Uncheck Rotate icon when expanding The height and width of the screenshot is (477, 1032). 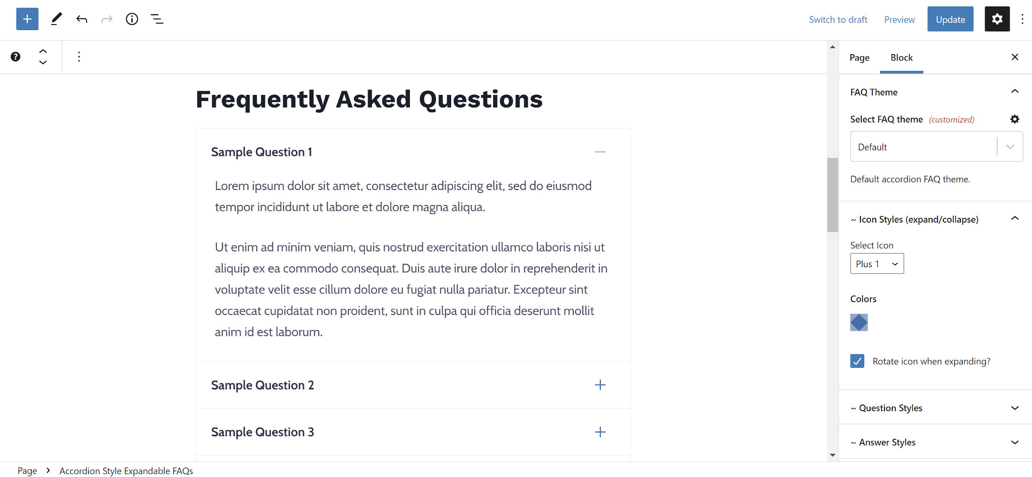[857, 361]
